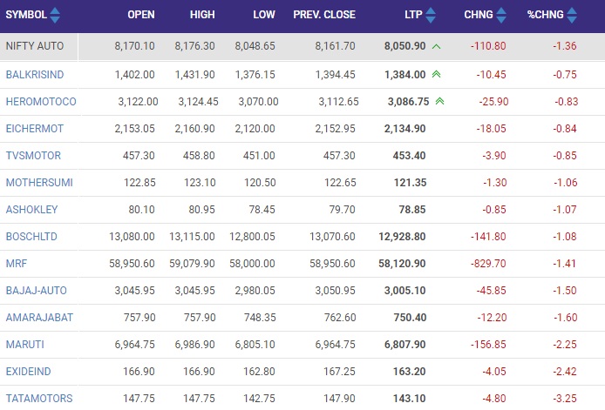605x410 pixels.
Task: Click the CHNG column header text
Action: point(479,15)
